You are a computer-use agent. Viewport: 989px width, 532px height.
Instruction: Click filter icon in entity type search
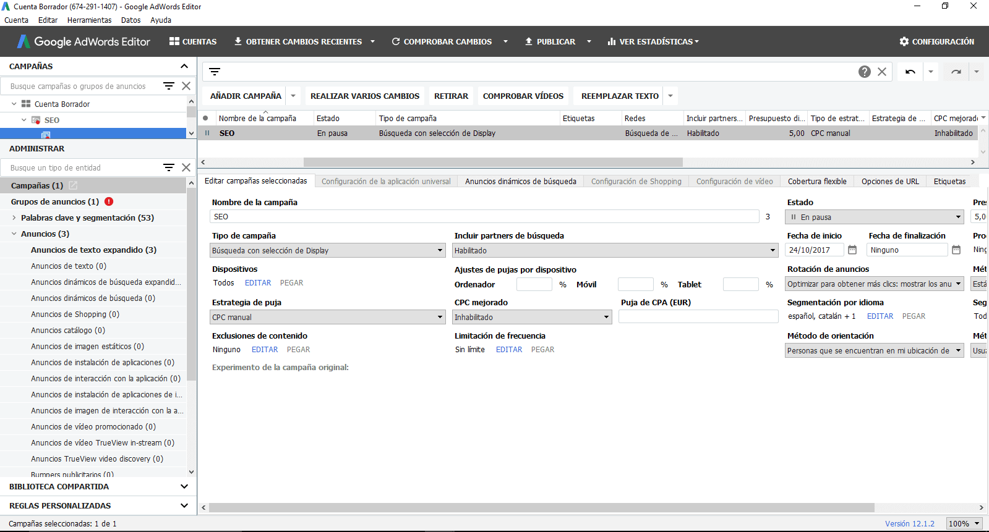[x=169, y=167]
